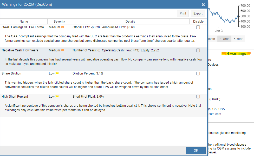
Task: Click 'Dilution Percent: 3.1%' text
Action: pyautogui.click(x=88, y=73)
